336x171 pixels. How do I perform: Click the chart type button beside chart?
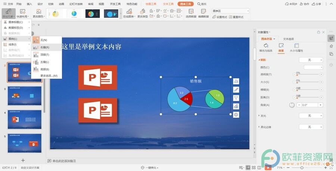pyautogui.click(x=236, y=106)
